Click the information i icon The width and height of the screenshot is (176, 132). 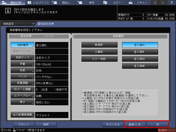pos(8,11)
